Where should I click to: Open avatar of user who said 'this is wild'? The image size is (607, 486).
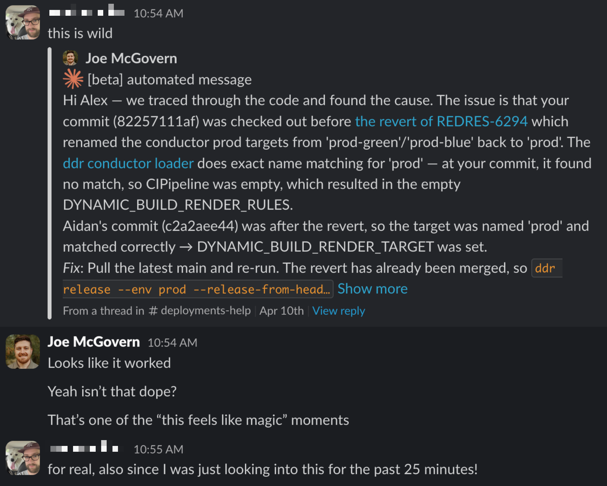(23, 22)
